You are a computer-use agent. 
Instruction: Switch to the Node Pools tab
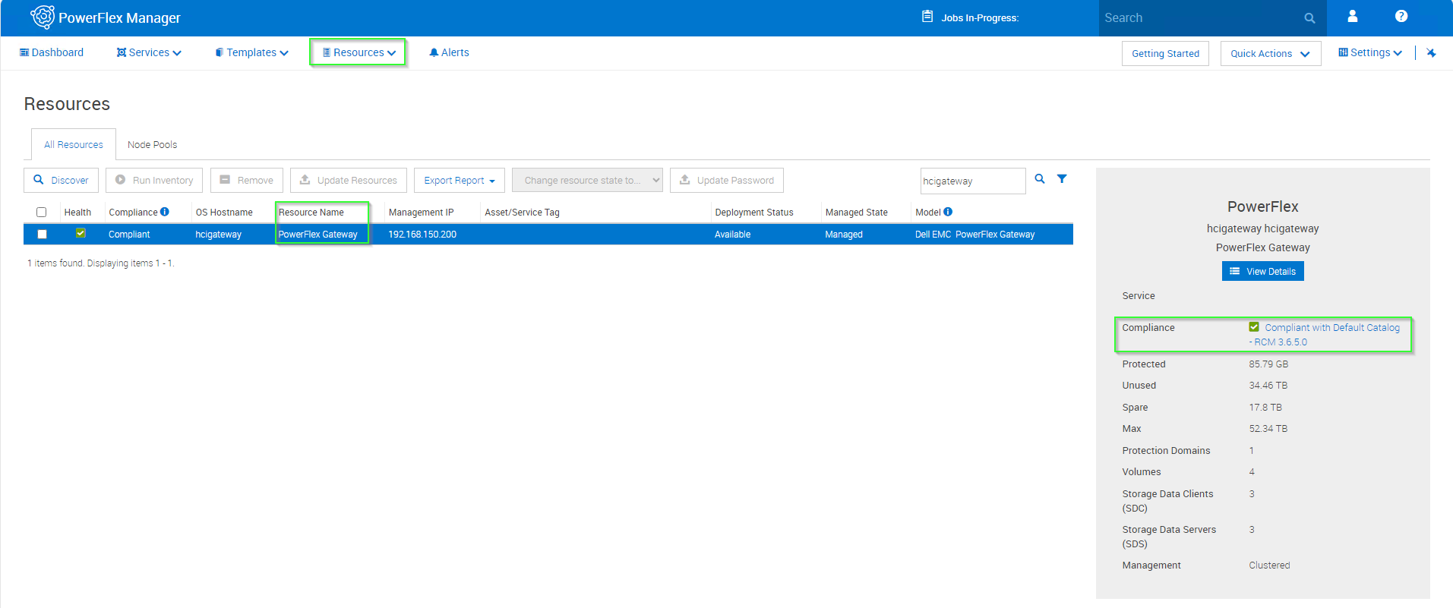[152, 145]
